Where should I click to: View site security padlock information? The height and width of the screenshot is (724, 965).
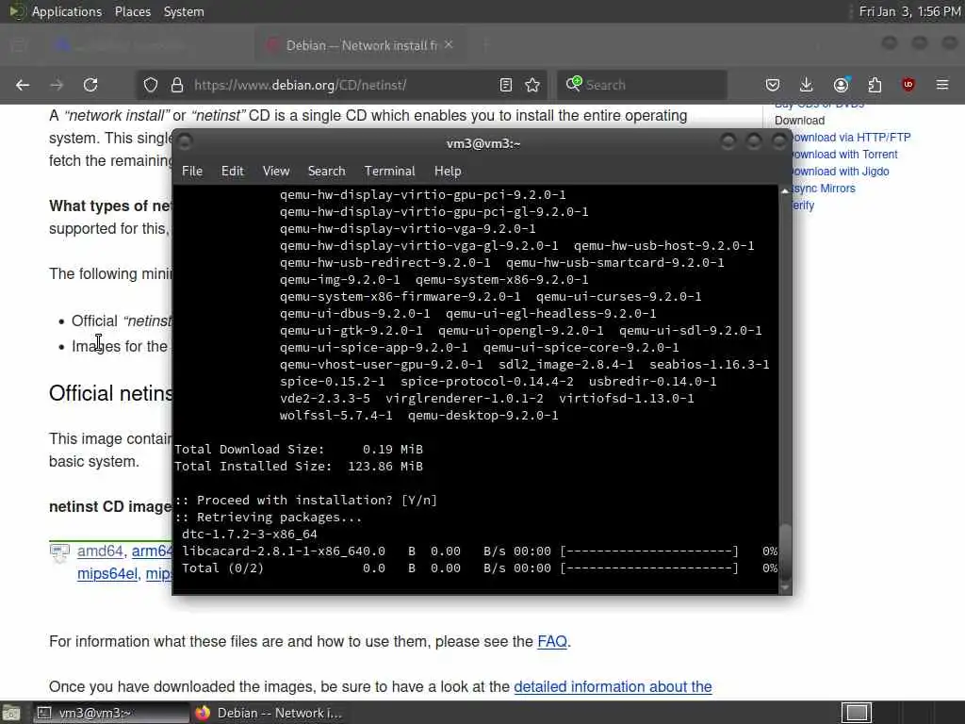(177, 85)
